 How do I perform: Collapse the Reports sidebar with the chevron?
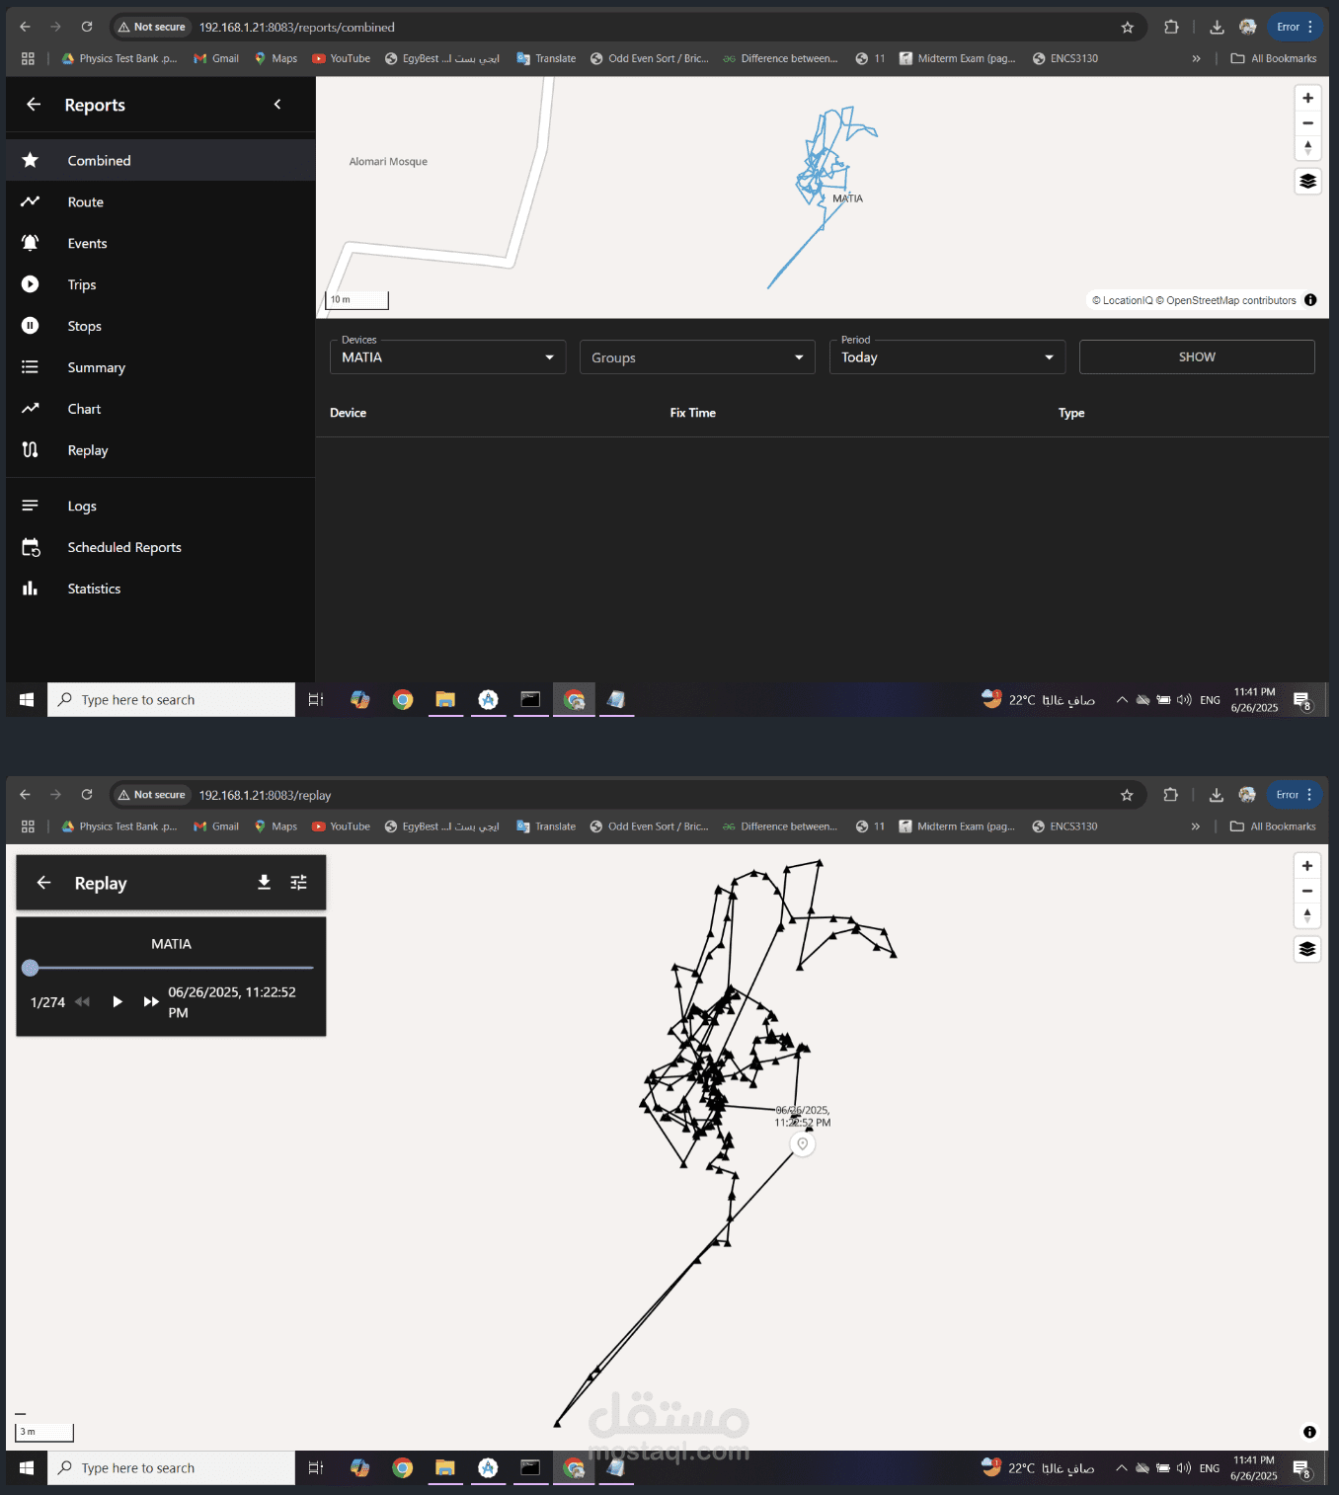pos(277,104)
